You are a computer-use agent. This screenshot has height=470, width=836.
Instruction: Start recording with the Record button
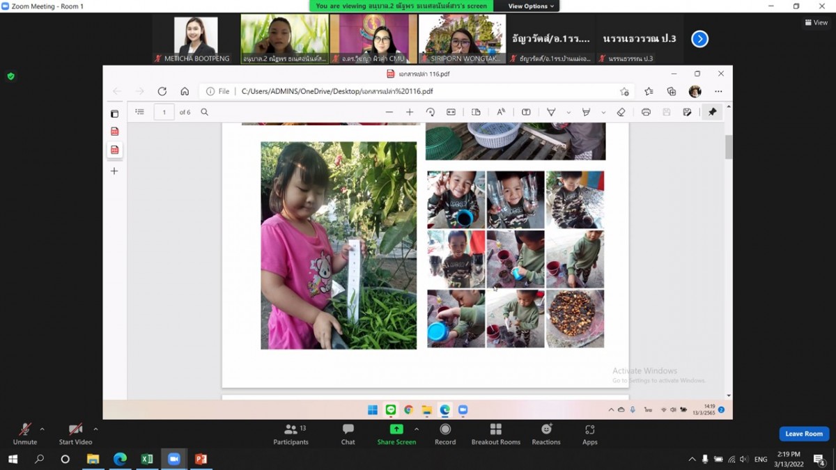[445, 433]
